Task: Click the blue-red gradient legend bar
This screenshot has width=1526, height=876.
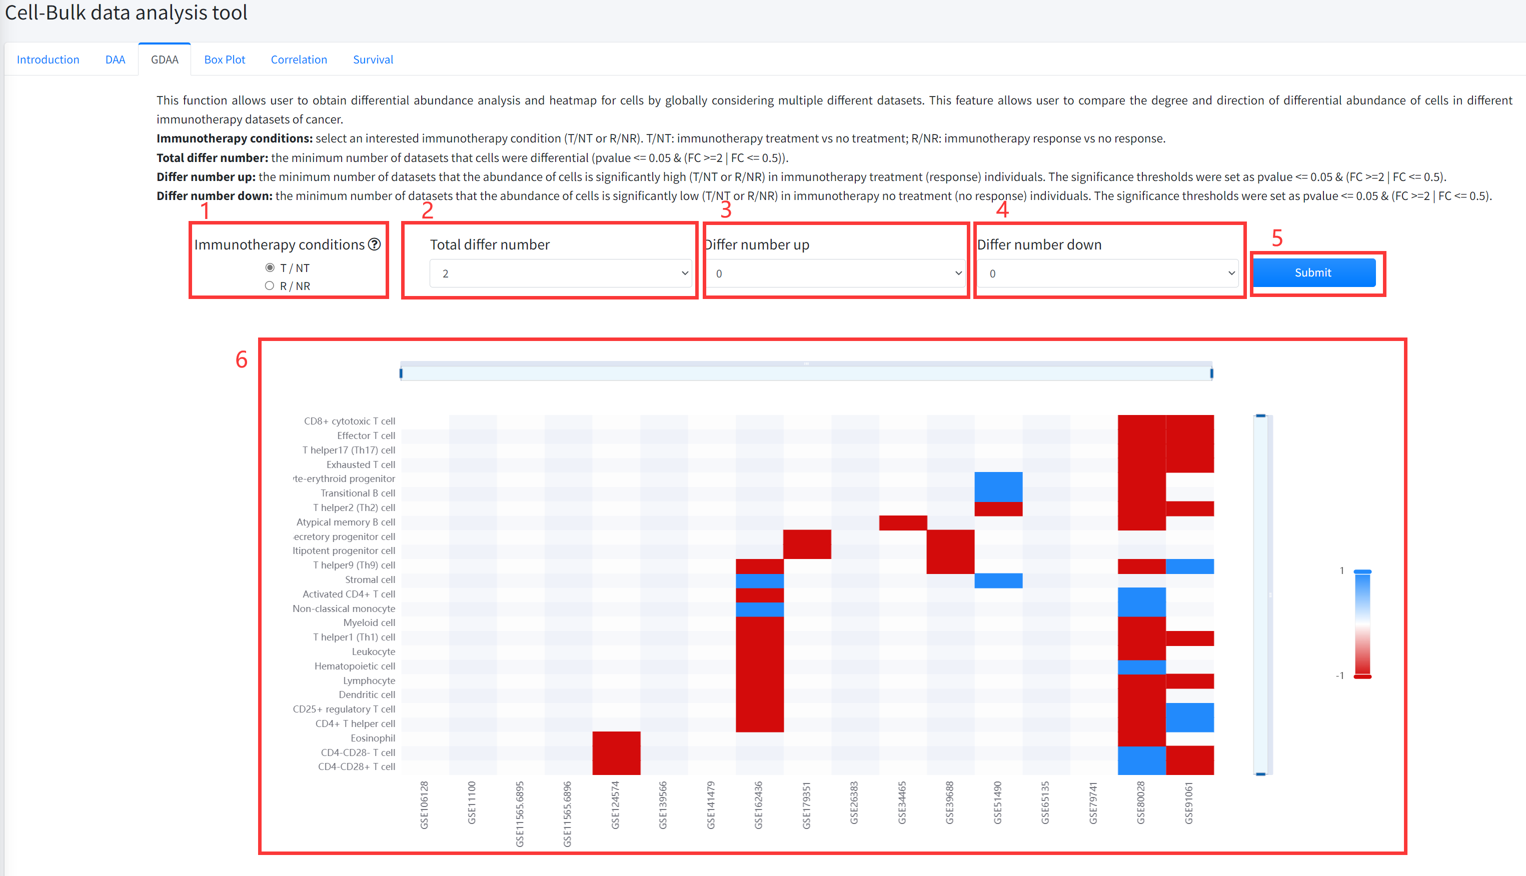Action: 1362,623
